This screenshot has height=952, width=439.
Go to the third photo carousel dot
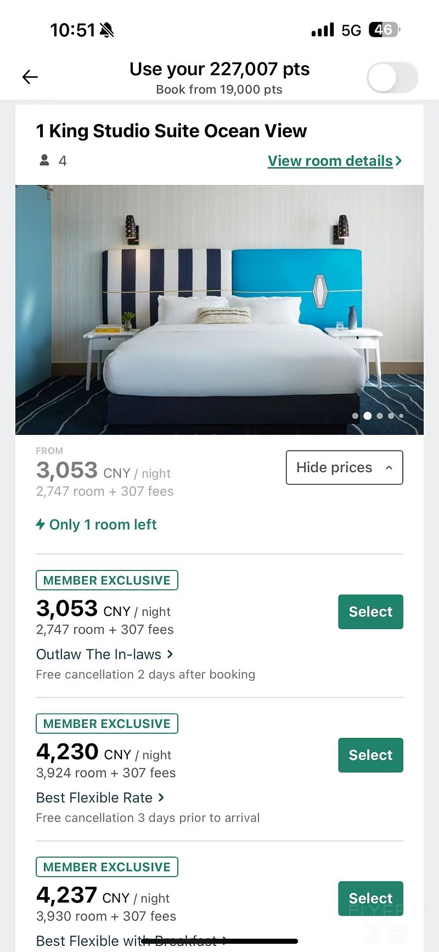point(380,416)
